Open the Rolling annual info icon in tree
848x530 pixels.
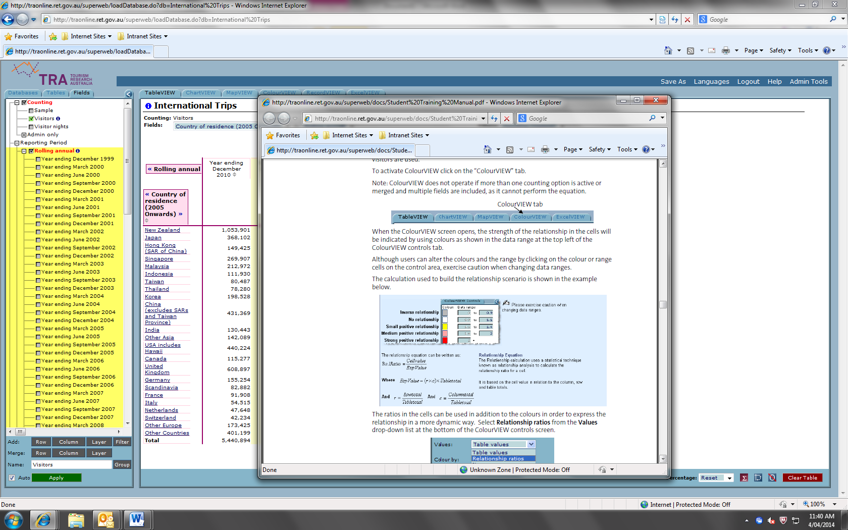point(78,151)
